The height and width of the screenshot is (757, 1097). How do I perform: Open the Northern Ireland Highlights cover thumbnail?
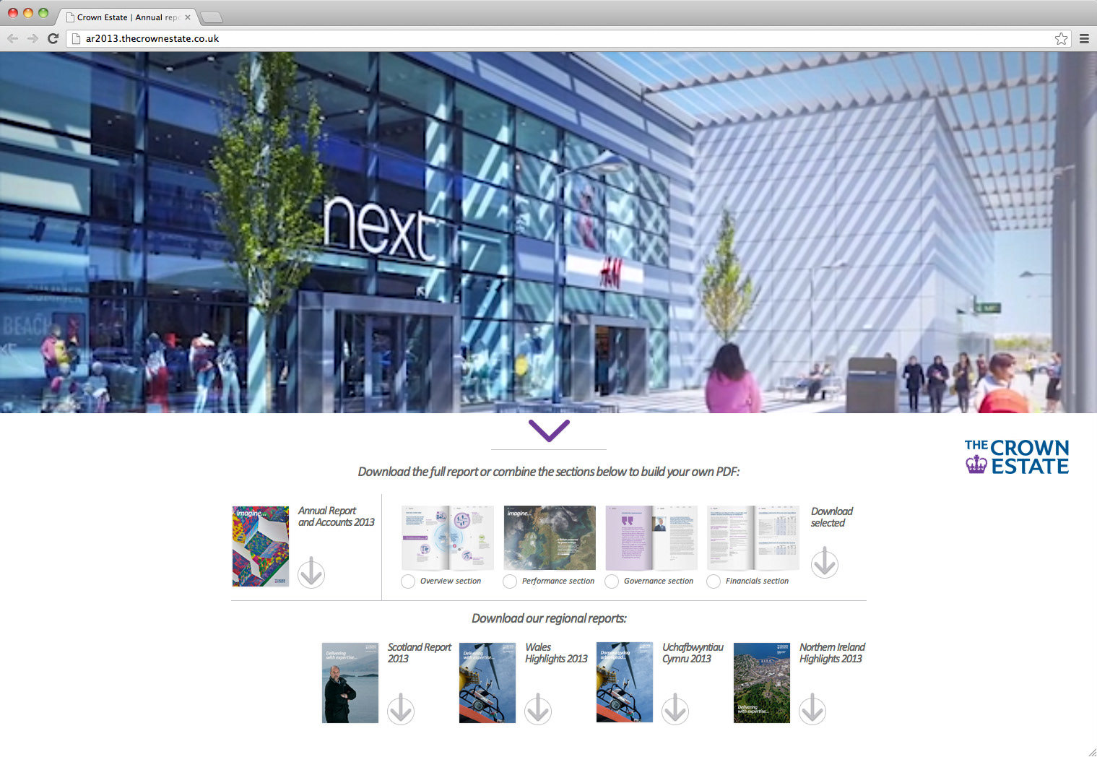[762, 683]
